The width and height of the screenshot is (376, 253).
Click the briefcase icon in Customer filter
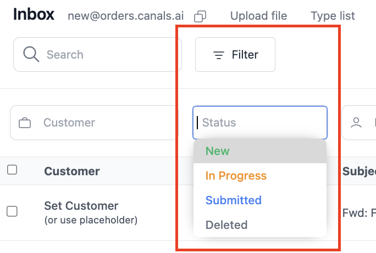(25, 123)
